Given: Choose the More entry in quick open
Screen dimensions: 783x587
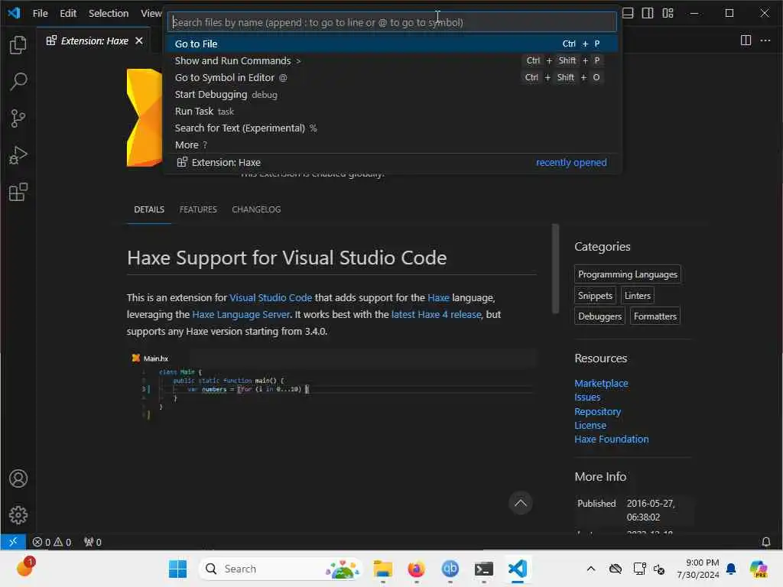Looking at the screenshot, I should point(392,145).
